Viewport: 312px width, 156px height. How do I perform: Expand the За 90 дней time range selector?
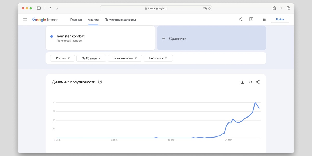point(91,58)
